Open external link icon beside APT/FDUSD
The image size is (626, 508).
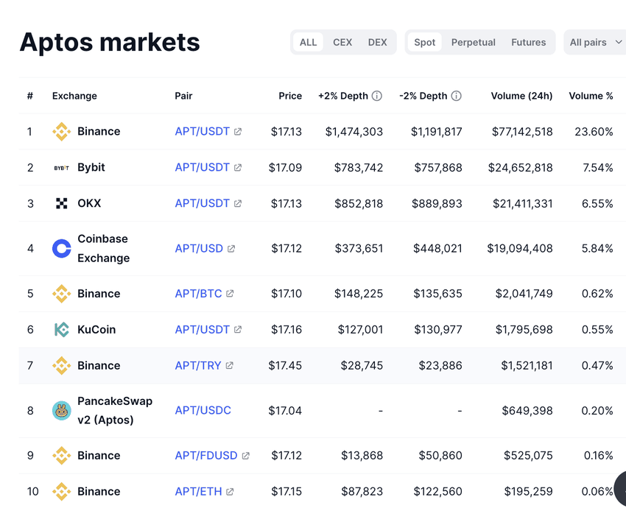tap(246, 456)
